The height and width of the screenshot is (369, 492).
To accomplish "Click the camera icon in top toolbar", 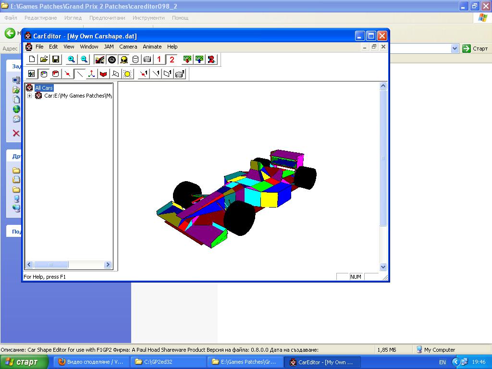I will click(148, 59).
